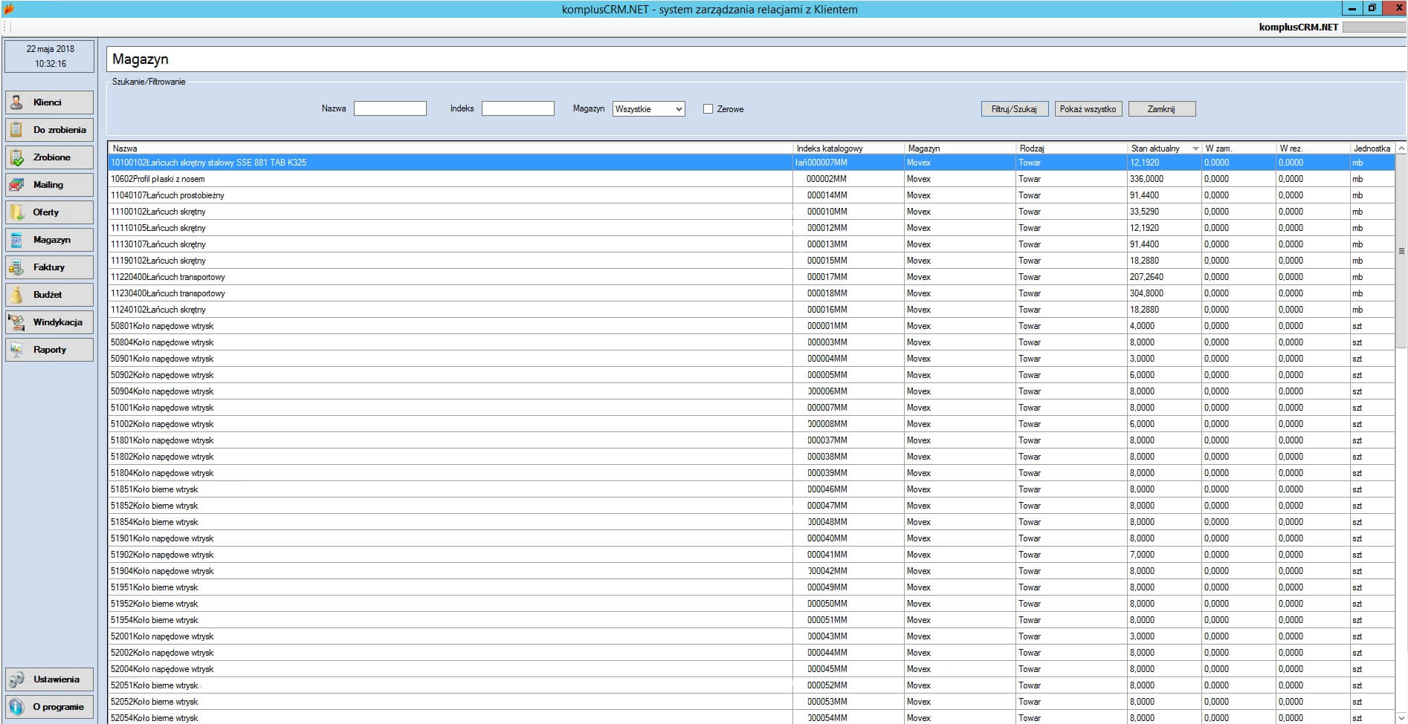Open the Oferty folder icon
Screen dimensions: 1408x724
pos(16,212)
